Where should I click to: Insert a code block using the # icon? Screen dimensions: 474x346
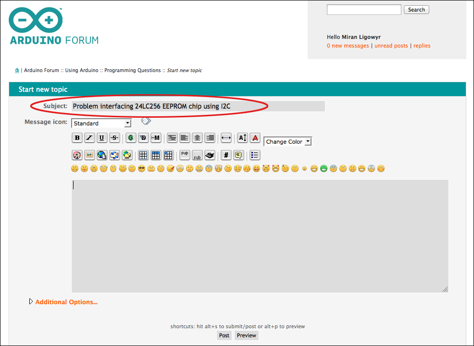coord(225,155)
